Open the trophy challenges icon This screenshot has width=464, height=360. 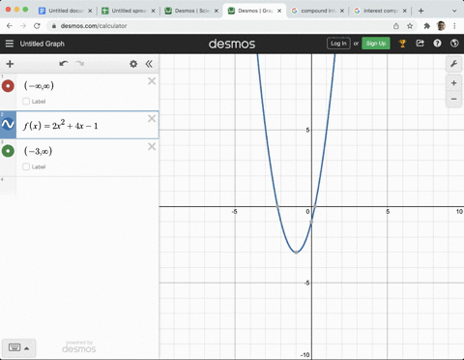[402, 44]
